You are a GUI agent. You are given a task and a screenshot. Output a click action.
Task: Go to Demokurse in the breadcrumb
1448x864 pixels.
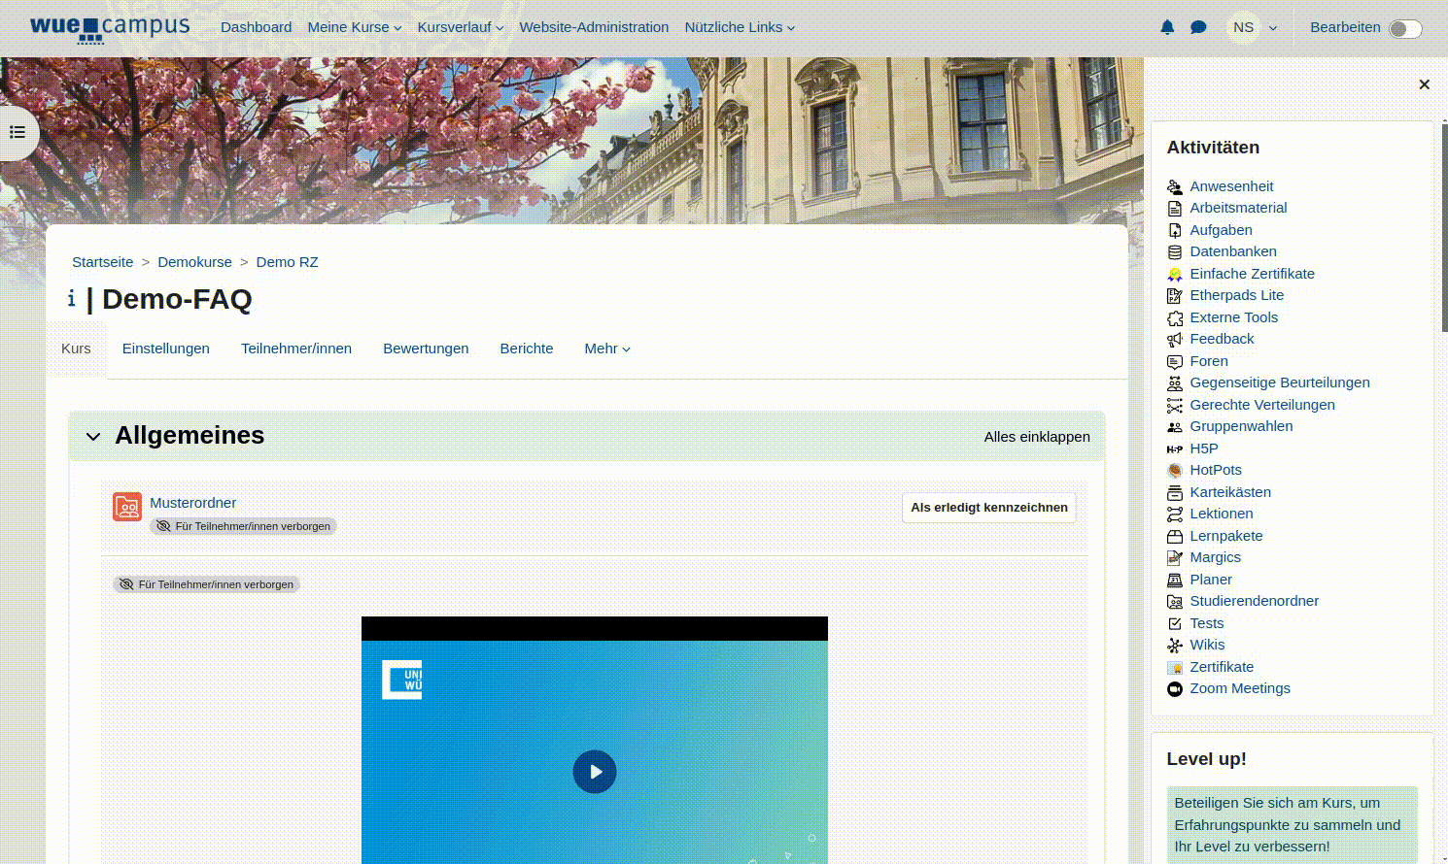tap(194, 262)
